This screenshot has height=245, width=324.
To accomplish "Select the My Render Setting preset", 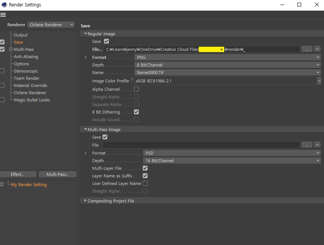I will (29, 185).
